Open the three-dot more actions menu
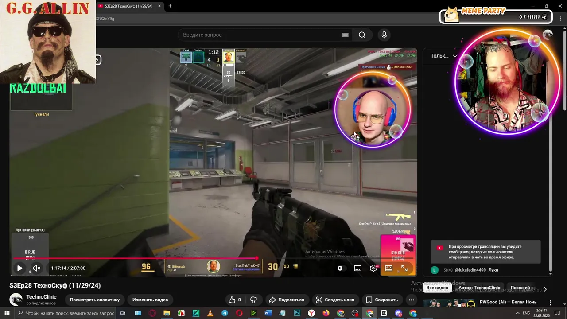This screenshot has height=319, width=567. tap(412, 300)
